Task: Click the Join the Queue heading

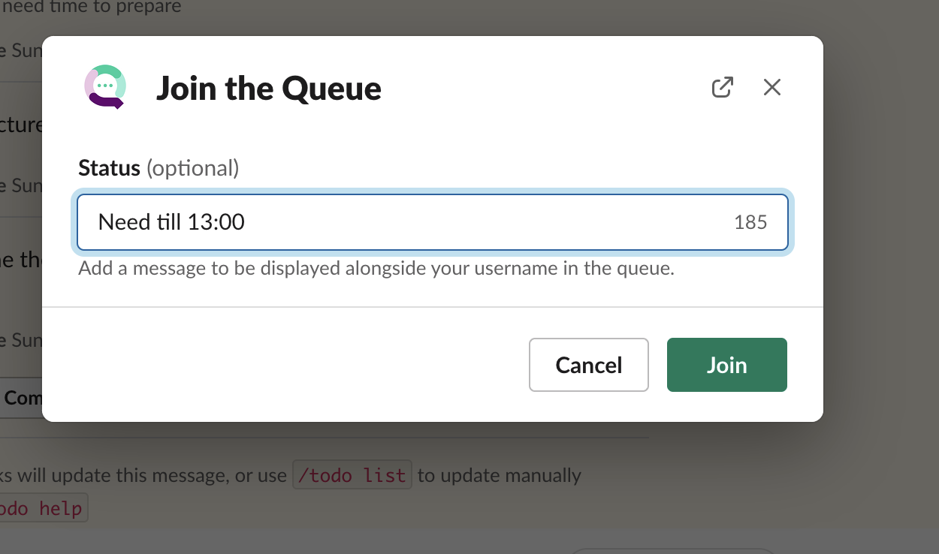Action: click(x=269, y=88)
